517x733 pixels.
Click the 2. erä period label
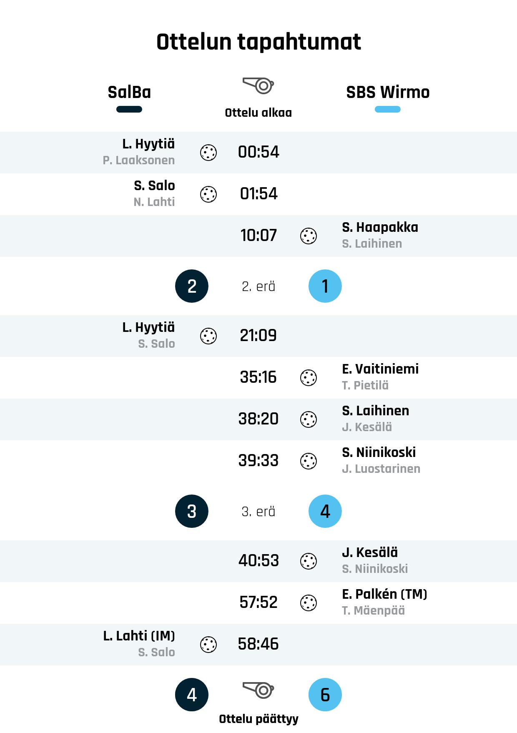click(258, 286)
